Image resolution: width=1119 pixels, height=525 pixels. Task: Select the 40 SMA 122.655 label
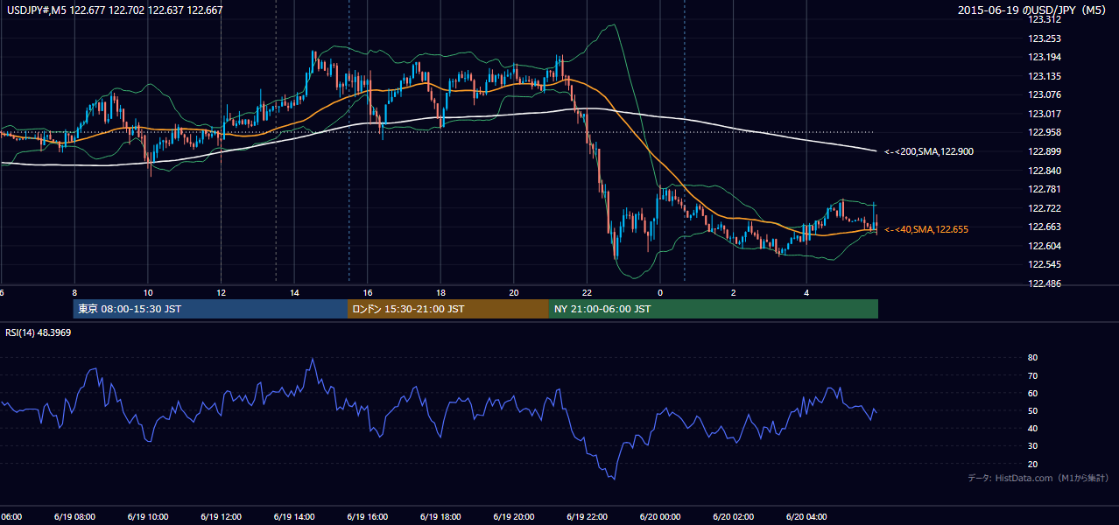(926, 229)
